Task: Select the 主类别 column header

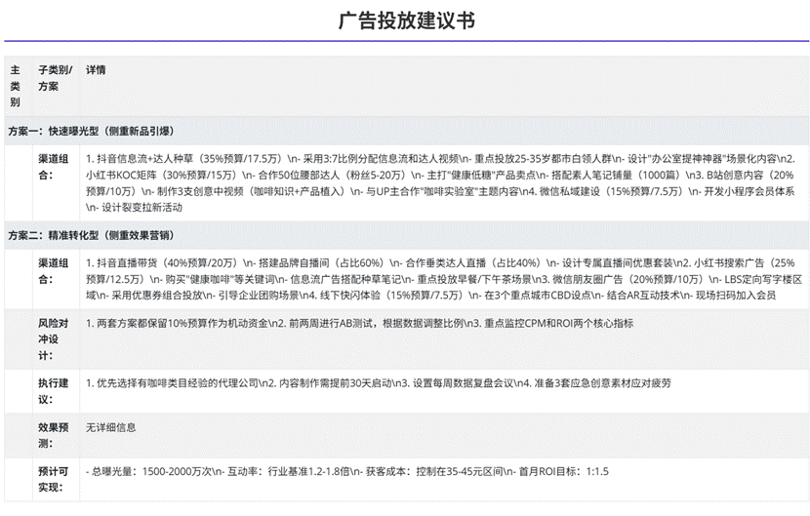Action: 19,86
